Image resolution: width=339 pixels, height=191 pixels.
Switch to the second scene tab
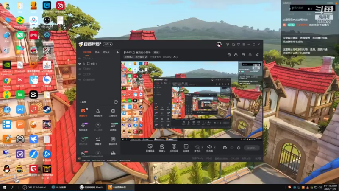coord(97,52)
